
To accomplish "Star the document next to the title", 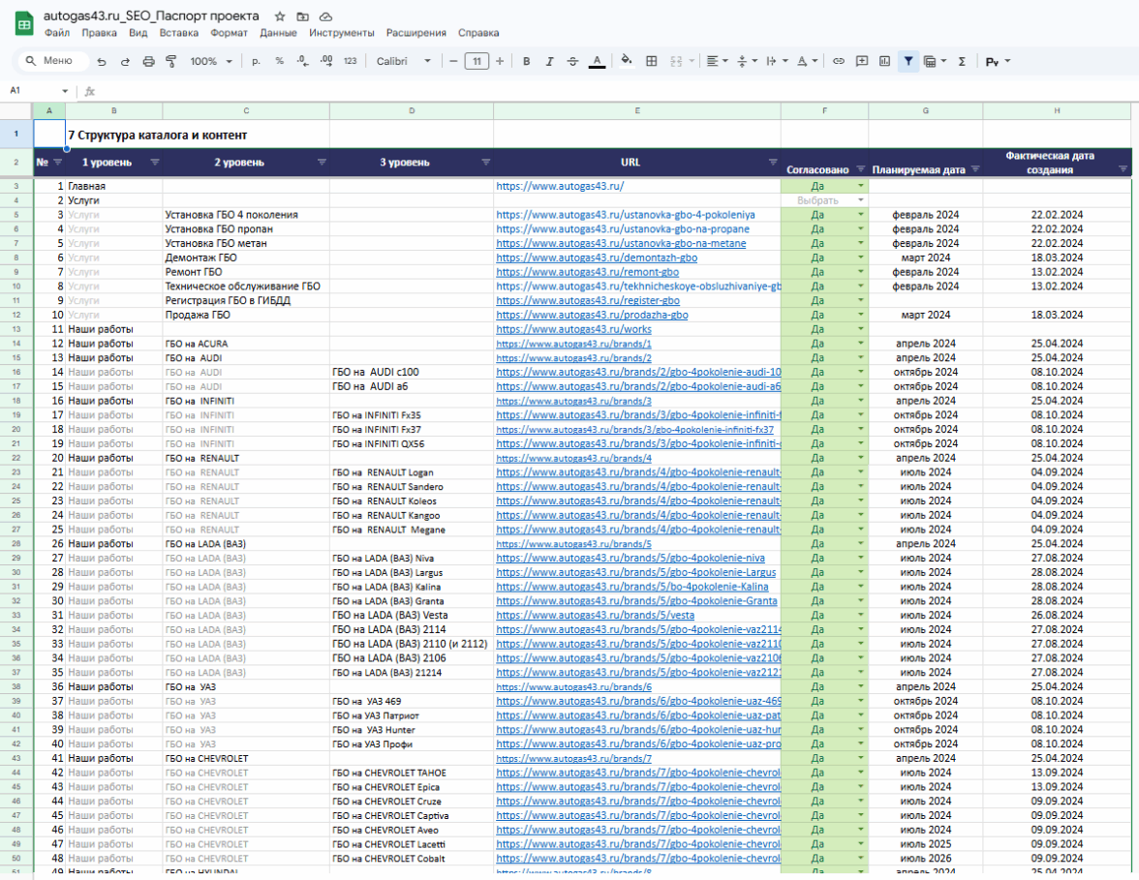I will pos(280,16).
